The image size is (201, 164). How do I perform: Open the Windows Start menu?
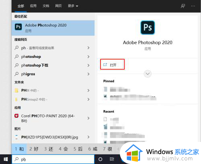coord(6,159)
